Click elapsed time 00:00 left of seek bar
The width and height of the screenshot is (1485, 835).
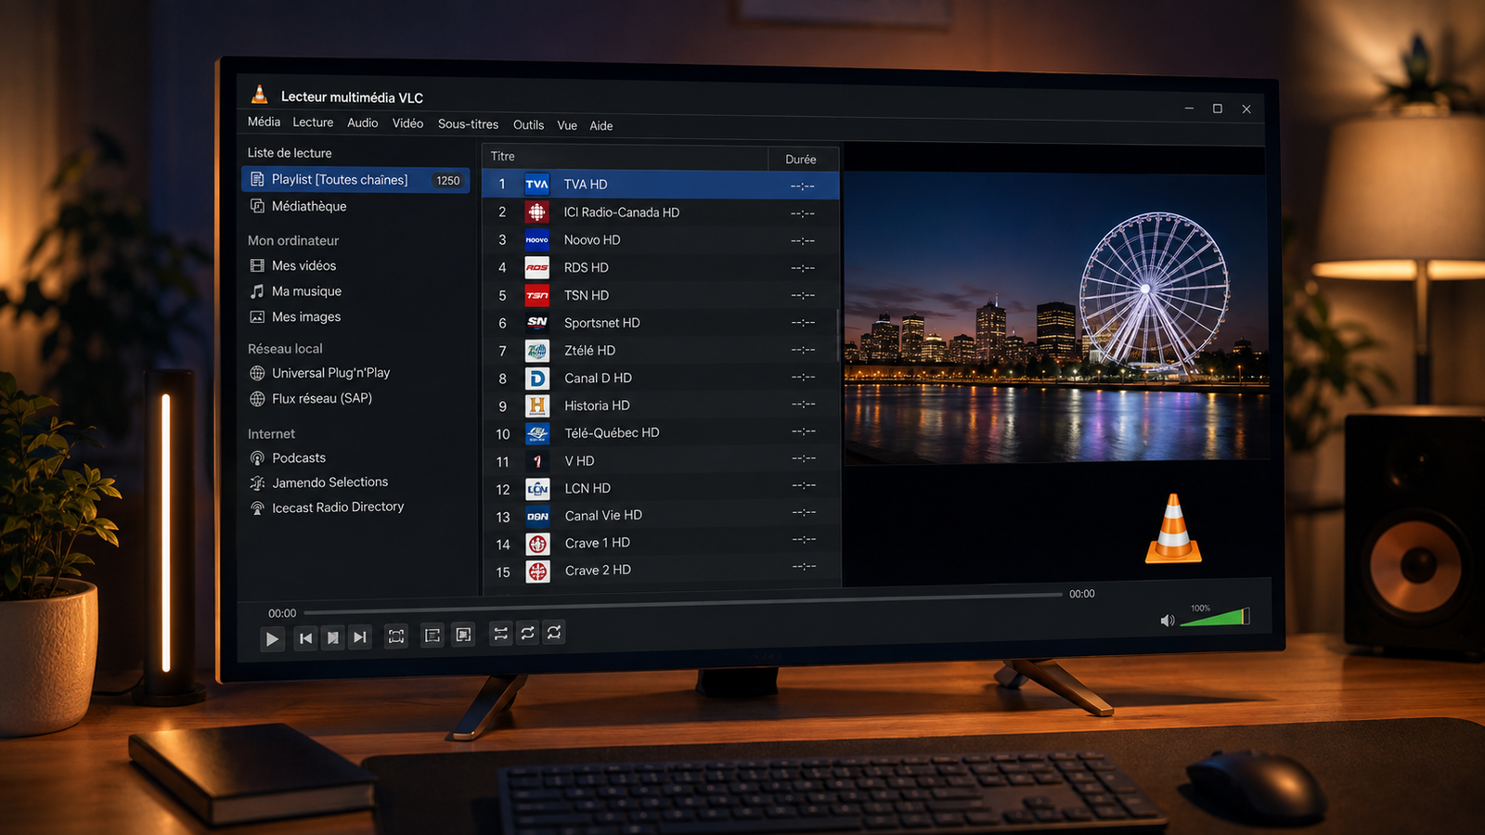(x=282, y=613)
